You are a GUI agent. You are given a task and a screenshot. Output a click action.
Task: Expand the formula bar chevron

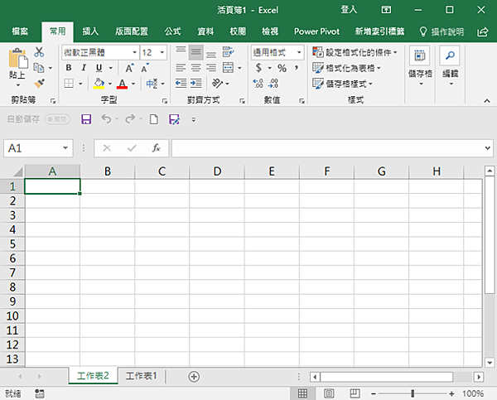pos(488,148)
